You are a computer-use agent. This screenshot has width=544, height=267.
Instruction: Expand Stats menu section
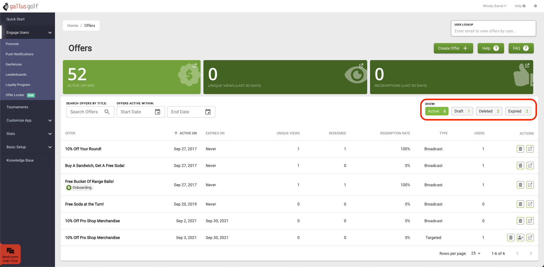click(x=27, y=133)
